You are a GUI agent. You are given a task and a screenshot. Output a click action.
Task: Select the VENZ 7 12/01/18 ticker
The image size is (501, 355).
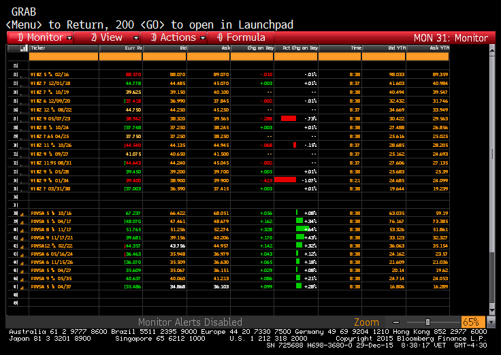[50, 84]
